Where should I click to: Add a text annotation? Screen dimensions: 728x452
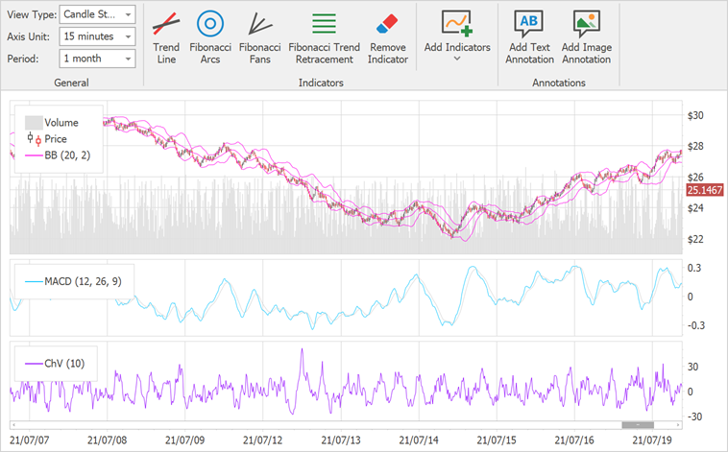click(x=530, y=38)
